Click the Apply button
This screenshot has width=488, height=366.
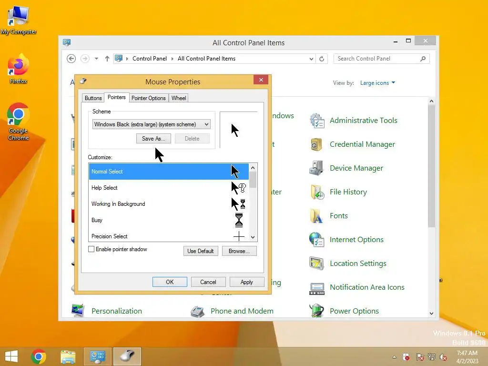coord(246,282)
